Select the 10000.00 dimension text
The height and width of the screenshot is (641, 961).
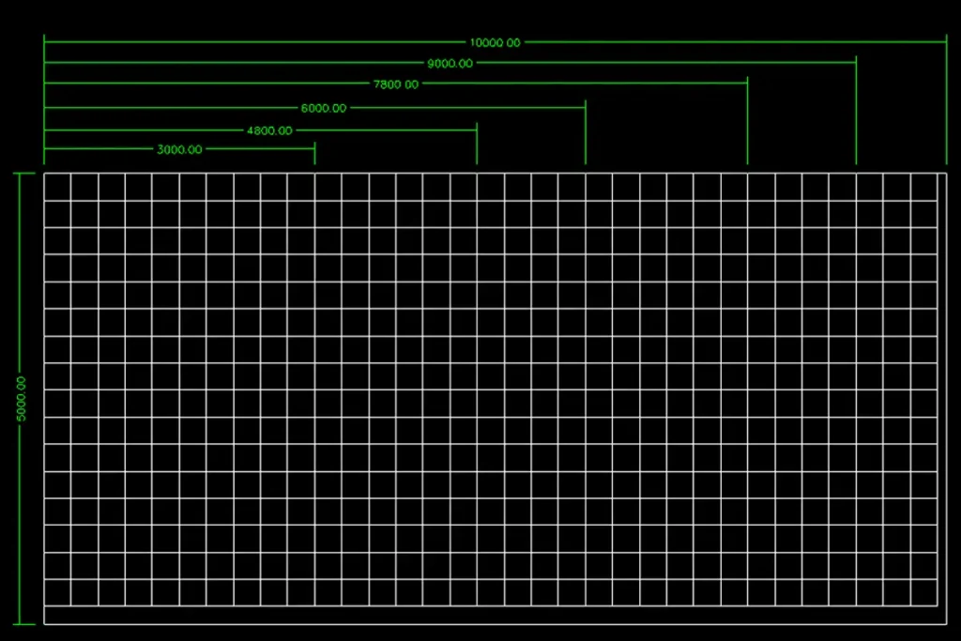[496, 42]
